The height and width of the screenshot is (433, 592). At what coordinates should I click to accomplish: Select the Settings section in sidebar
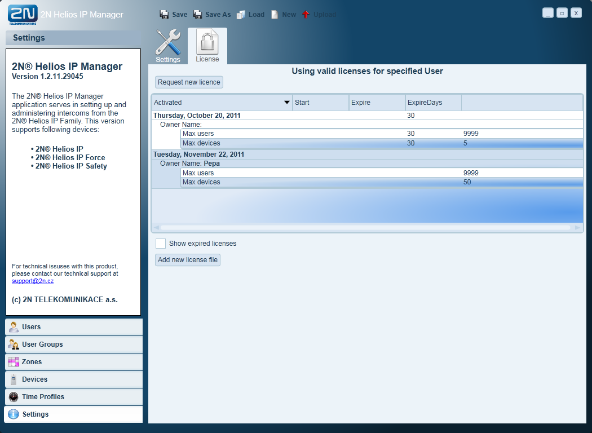click(74, 414)
